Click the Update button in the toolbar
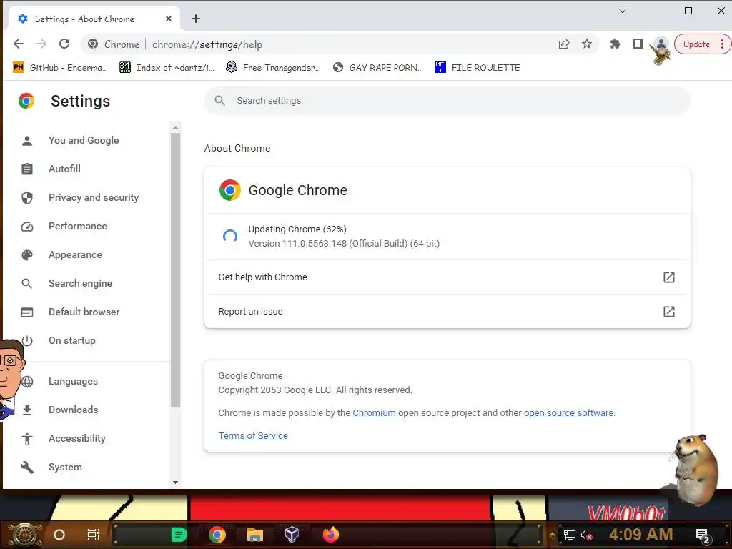Viewport: 732px width, 549px height. point(696,44)
